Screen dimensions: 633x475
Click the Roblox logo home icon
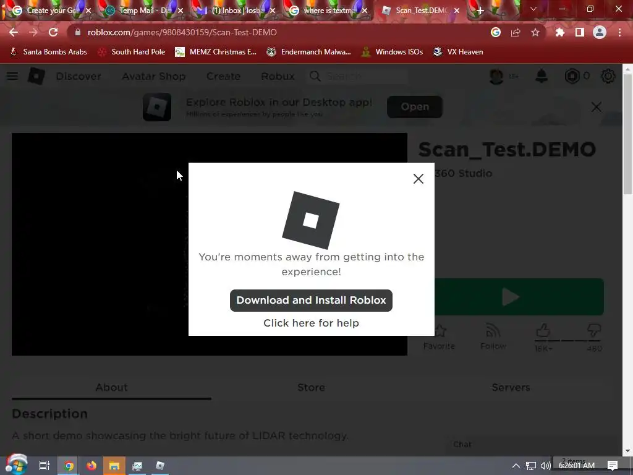point(36,76)
